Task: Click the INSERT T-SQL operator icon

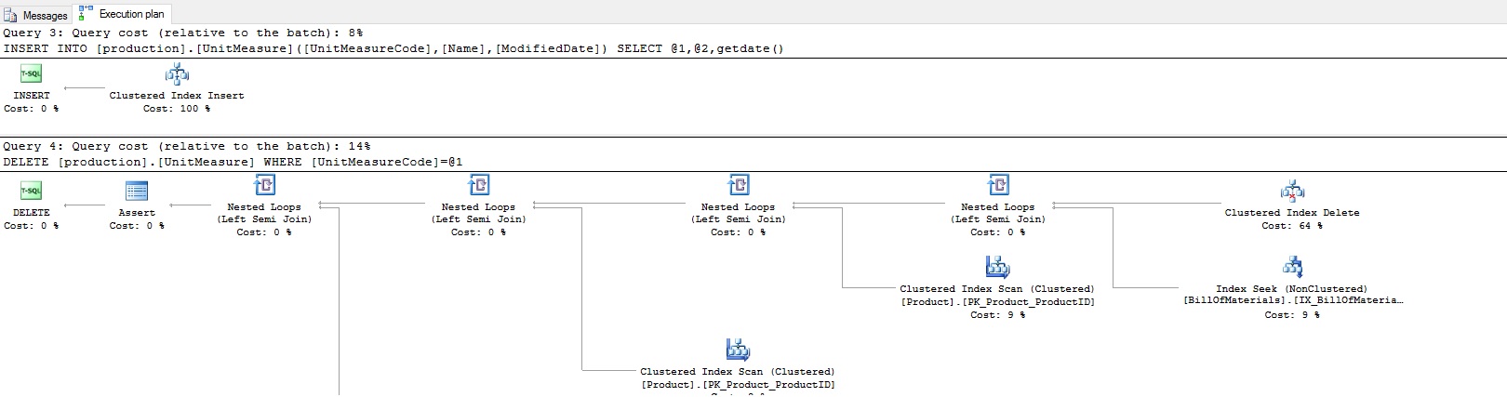Action: pyautogui.click(x=31, y=74)
